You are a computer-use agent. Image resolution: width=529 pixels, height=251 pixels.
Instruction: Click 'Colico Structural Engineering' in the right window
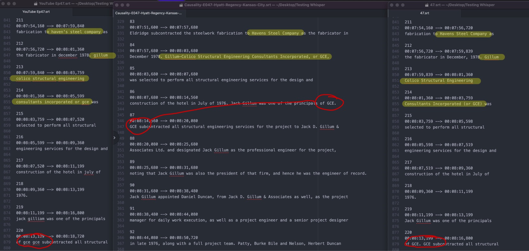(439, 81)
